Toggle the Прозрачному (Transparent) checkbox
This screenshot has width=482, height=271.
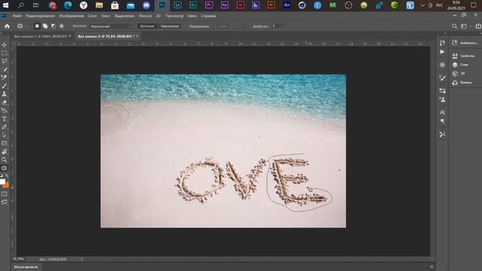(186, 26)
